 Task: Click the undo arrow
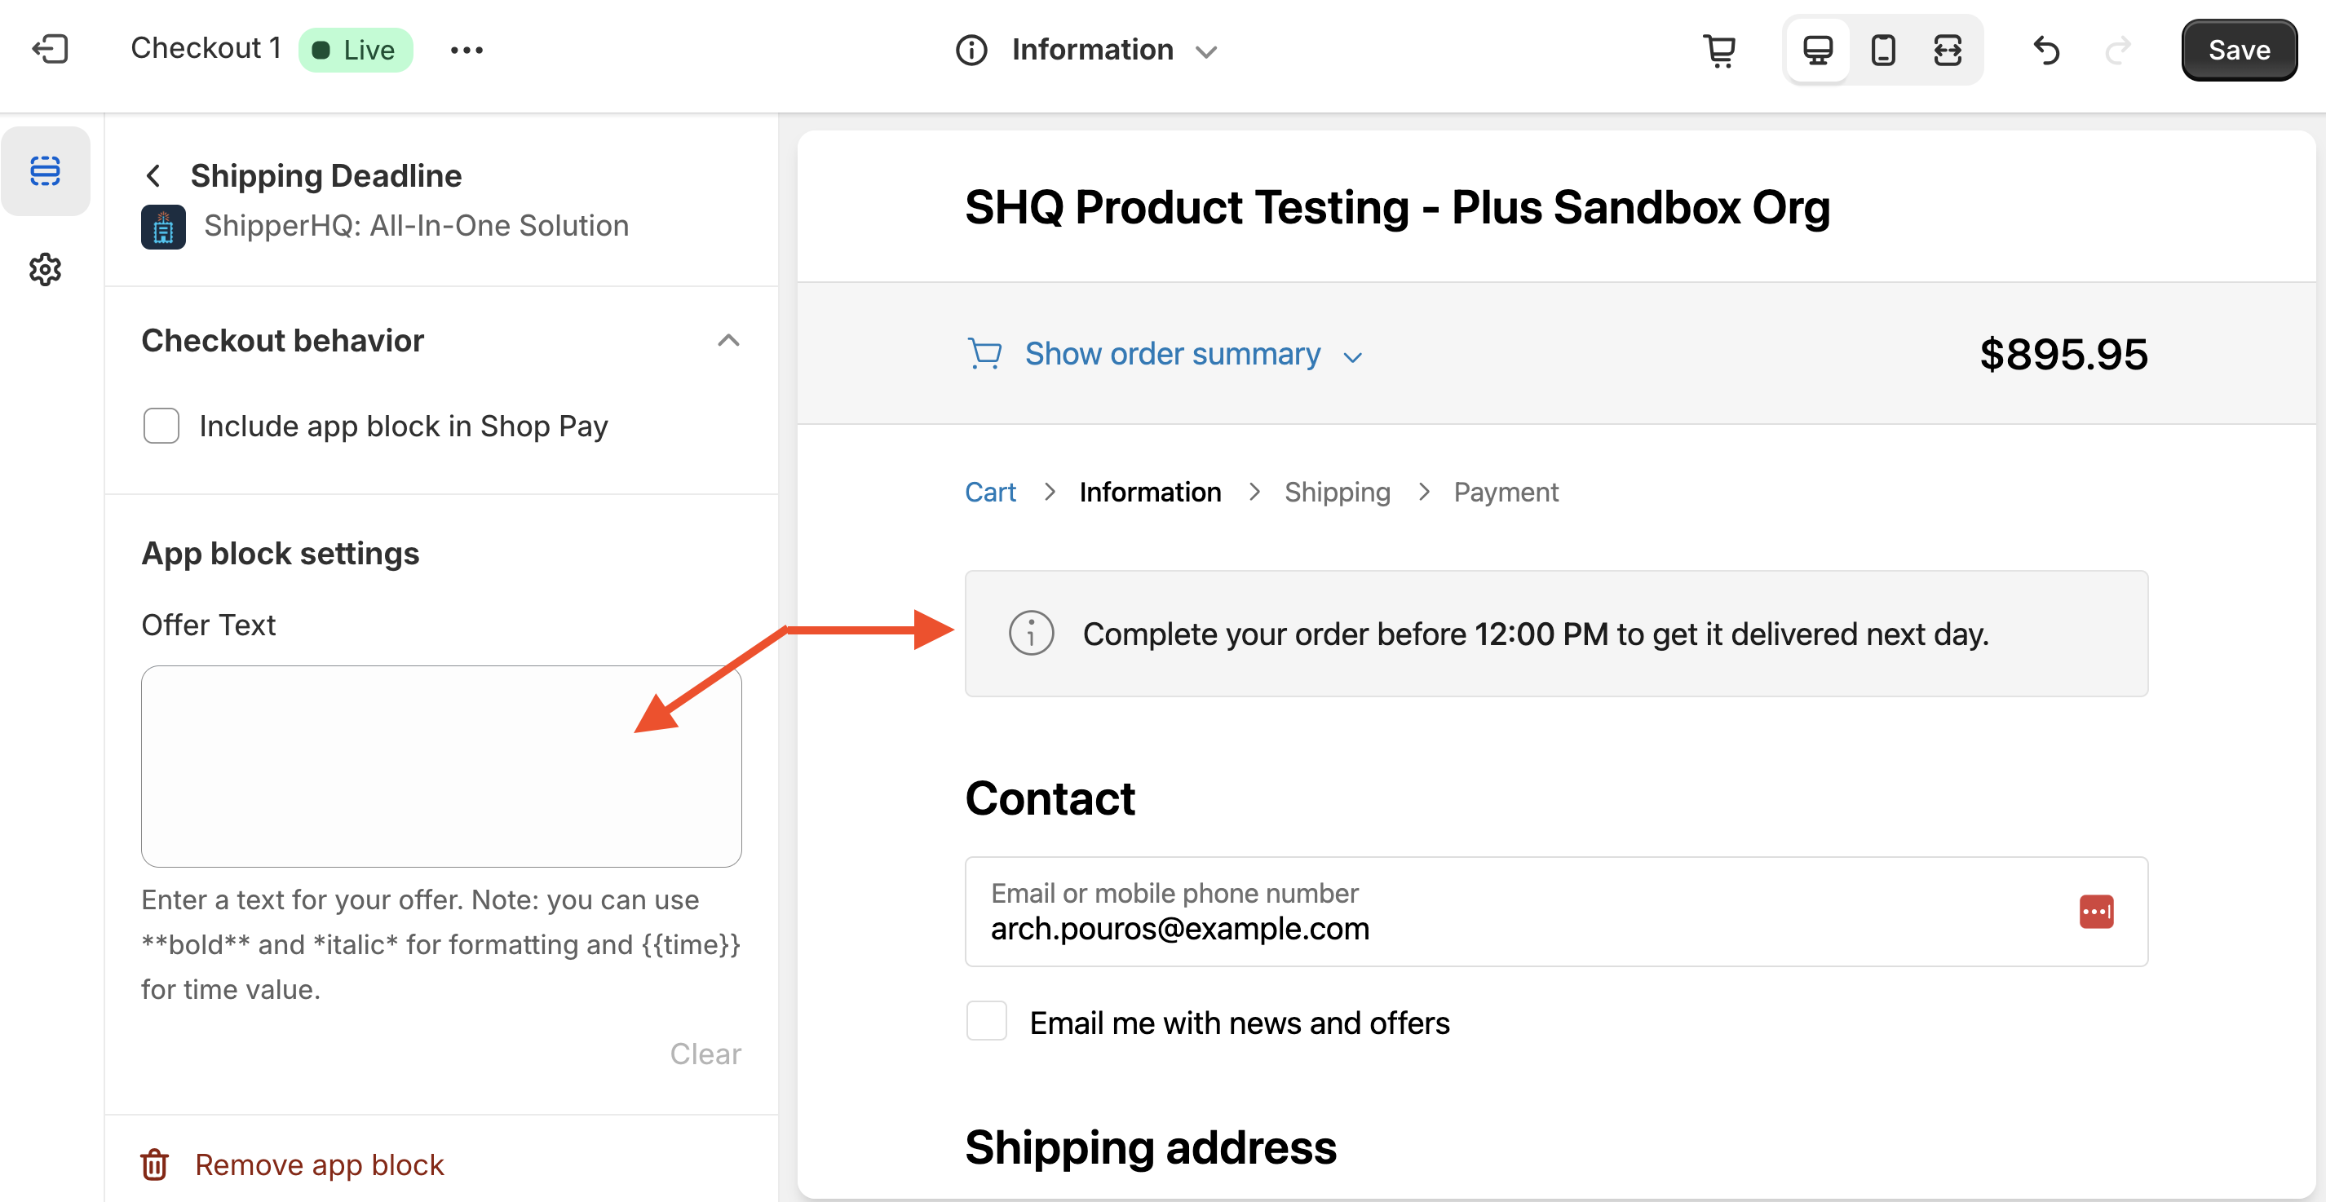pos(2046,50)
